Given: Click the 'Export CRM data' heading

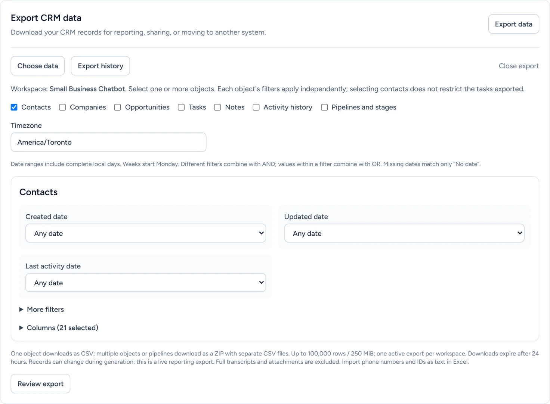Looking at the screenshot, I should point(46,18).
